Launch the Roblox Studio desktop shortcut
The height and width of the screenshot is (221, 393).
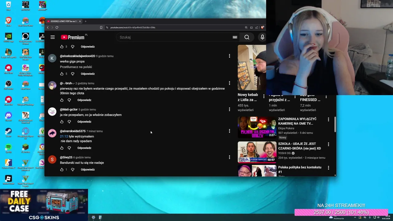[x=8, y=180]
